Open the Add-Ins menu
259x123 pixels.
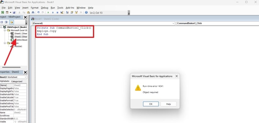[70, 8]
